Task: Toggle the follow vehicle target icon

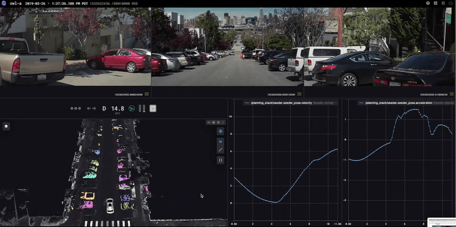Action: point(221,131)
